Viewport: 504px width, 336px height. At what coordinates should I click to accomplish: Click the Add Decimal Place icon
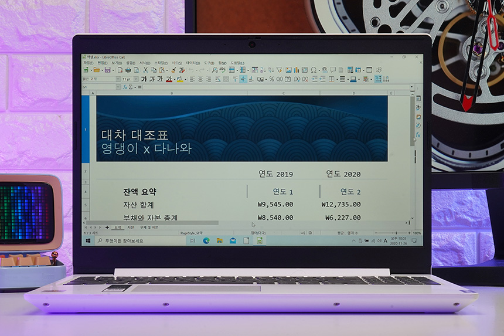(x=297, y=79)
